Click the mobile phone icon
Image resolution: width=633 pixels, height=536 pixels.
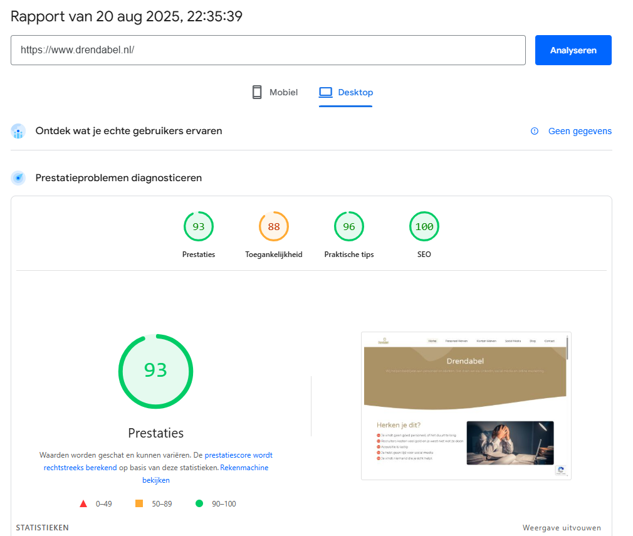(256, 92)
